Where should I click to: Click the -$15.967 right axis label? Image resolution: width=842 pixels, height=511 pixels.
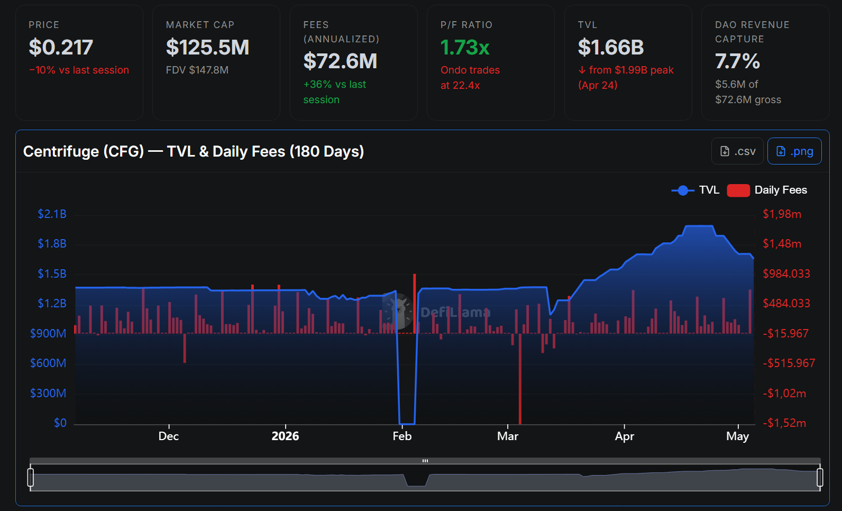coord(786,334)
